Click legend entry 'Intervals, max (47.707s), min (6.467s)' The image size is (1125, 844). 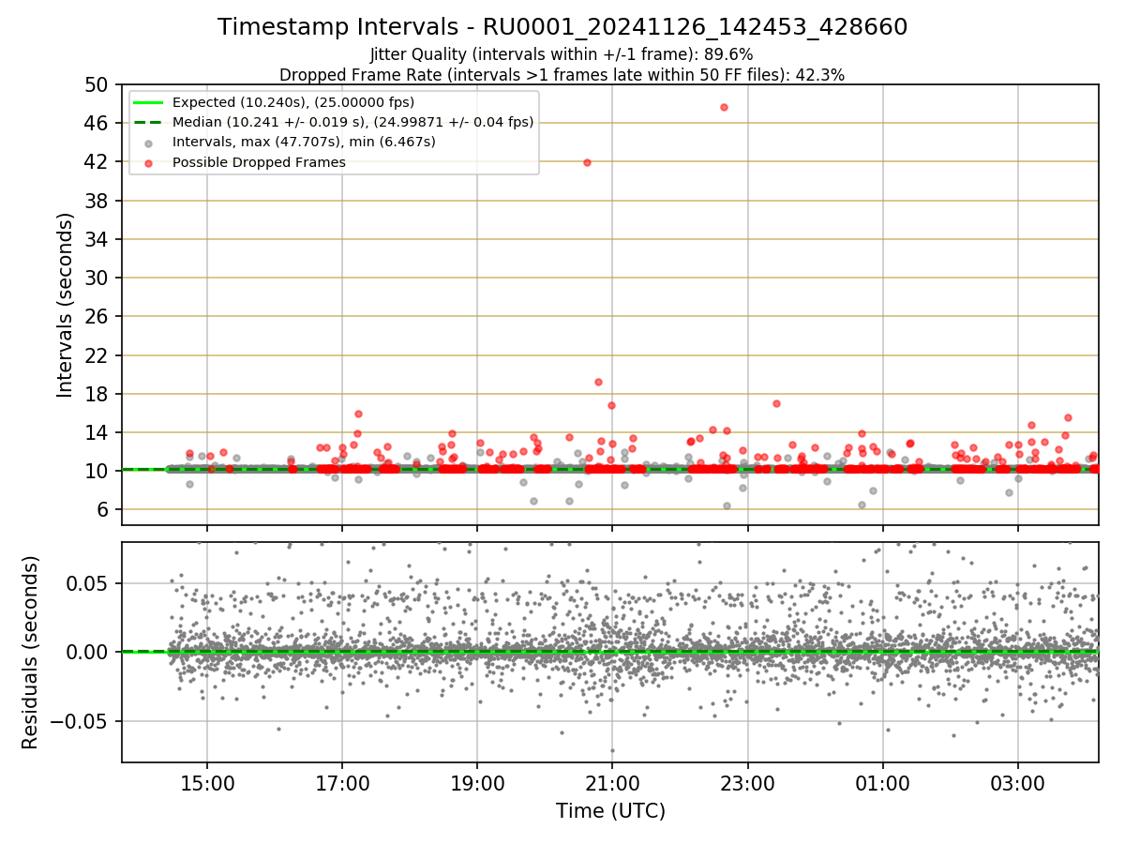304,143
